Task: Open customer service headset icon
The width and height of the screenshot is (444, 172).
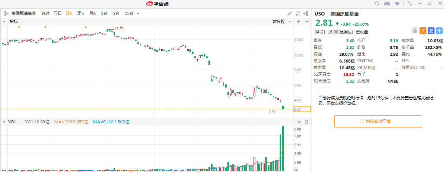Action: (x=377, y=3)
